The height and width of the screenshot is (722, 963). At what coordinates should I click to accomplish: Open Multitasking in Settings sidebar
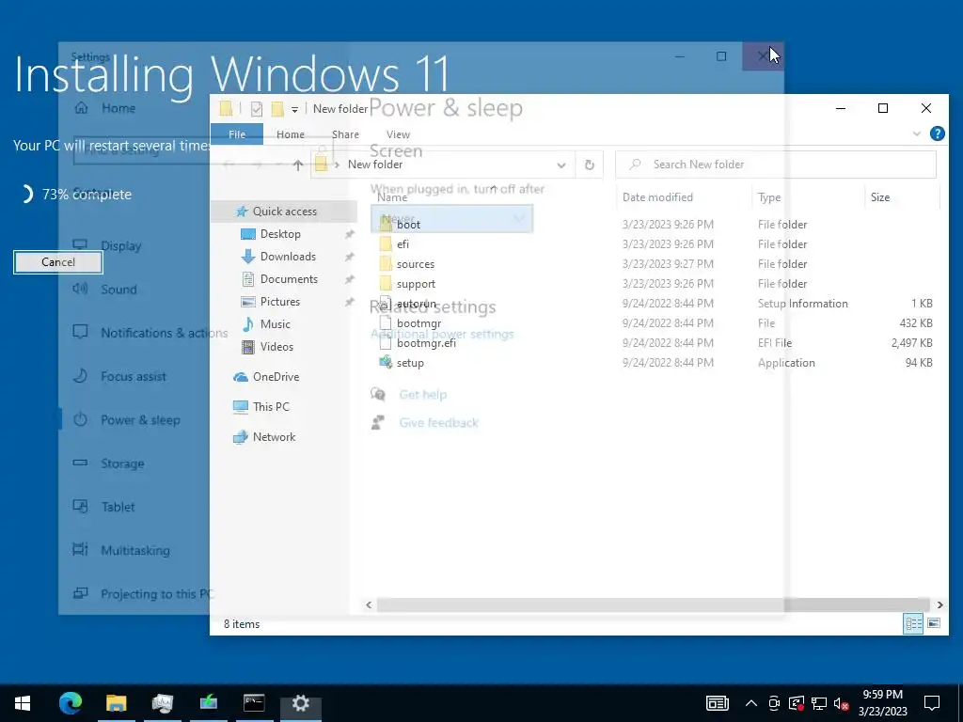135,551
